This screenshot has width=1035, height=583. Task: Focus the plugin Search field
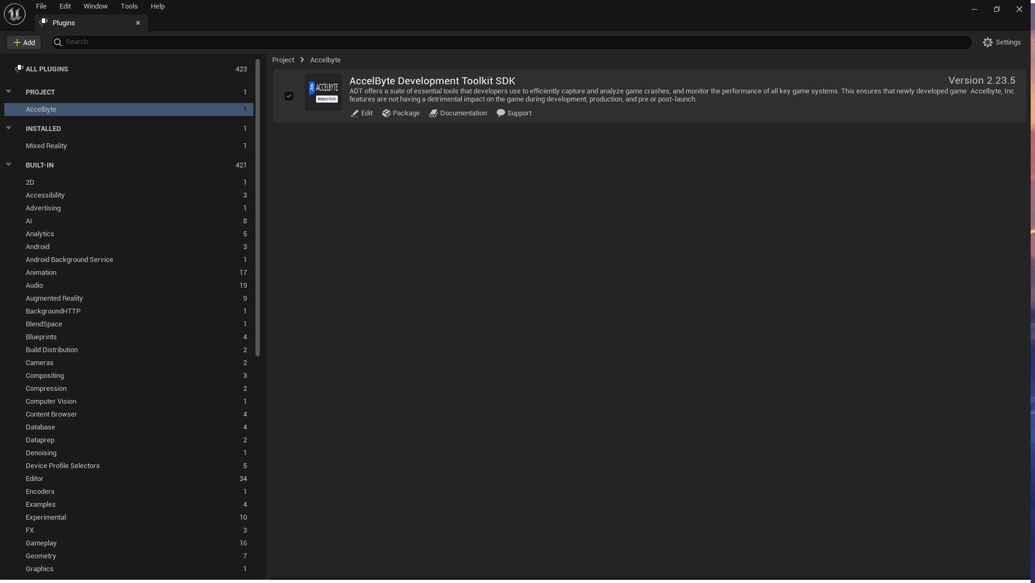coord(511,42)
